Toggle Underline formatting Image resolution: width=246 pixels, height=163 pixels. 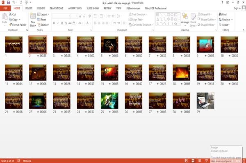click(x=62, y=23)
